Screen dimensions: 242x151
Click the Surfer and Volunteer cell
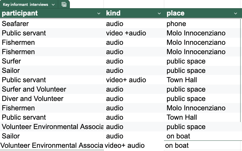(34, 89)
